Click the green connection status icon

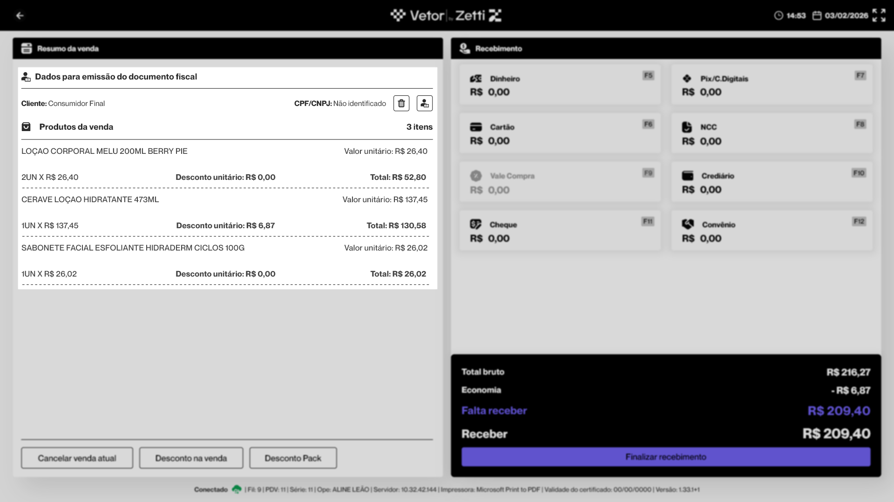pos(237,489)
